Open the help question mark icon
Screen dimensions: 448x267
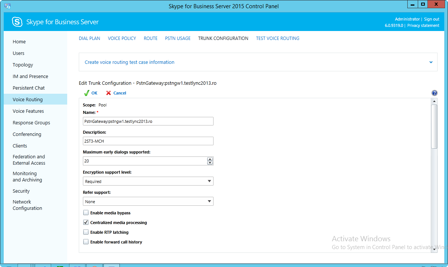click(x=435, y=93)
